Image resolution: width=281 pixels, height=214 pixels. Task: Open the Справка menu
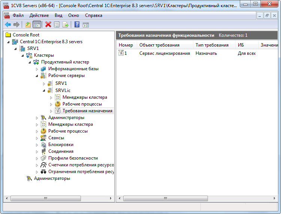(x=93, y=15)
